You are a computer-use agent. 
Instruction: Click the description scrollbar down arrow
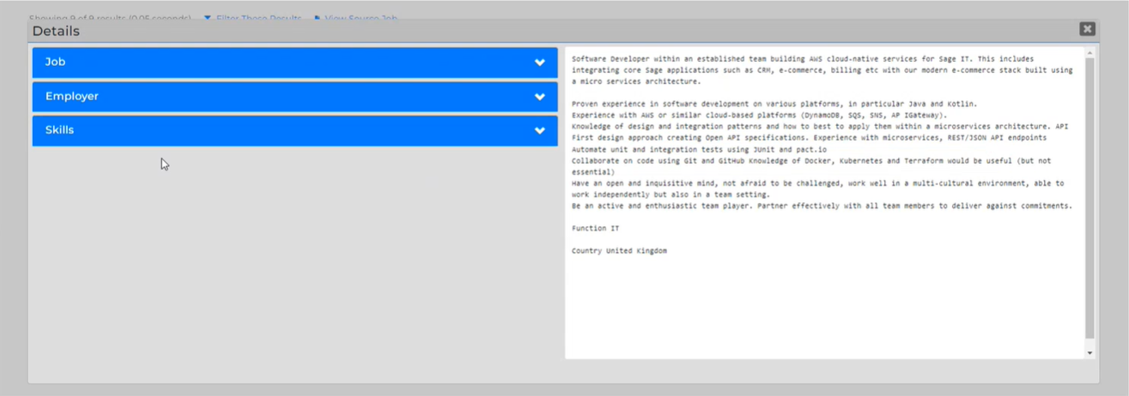(1090, 352)
